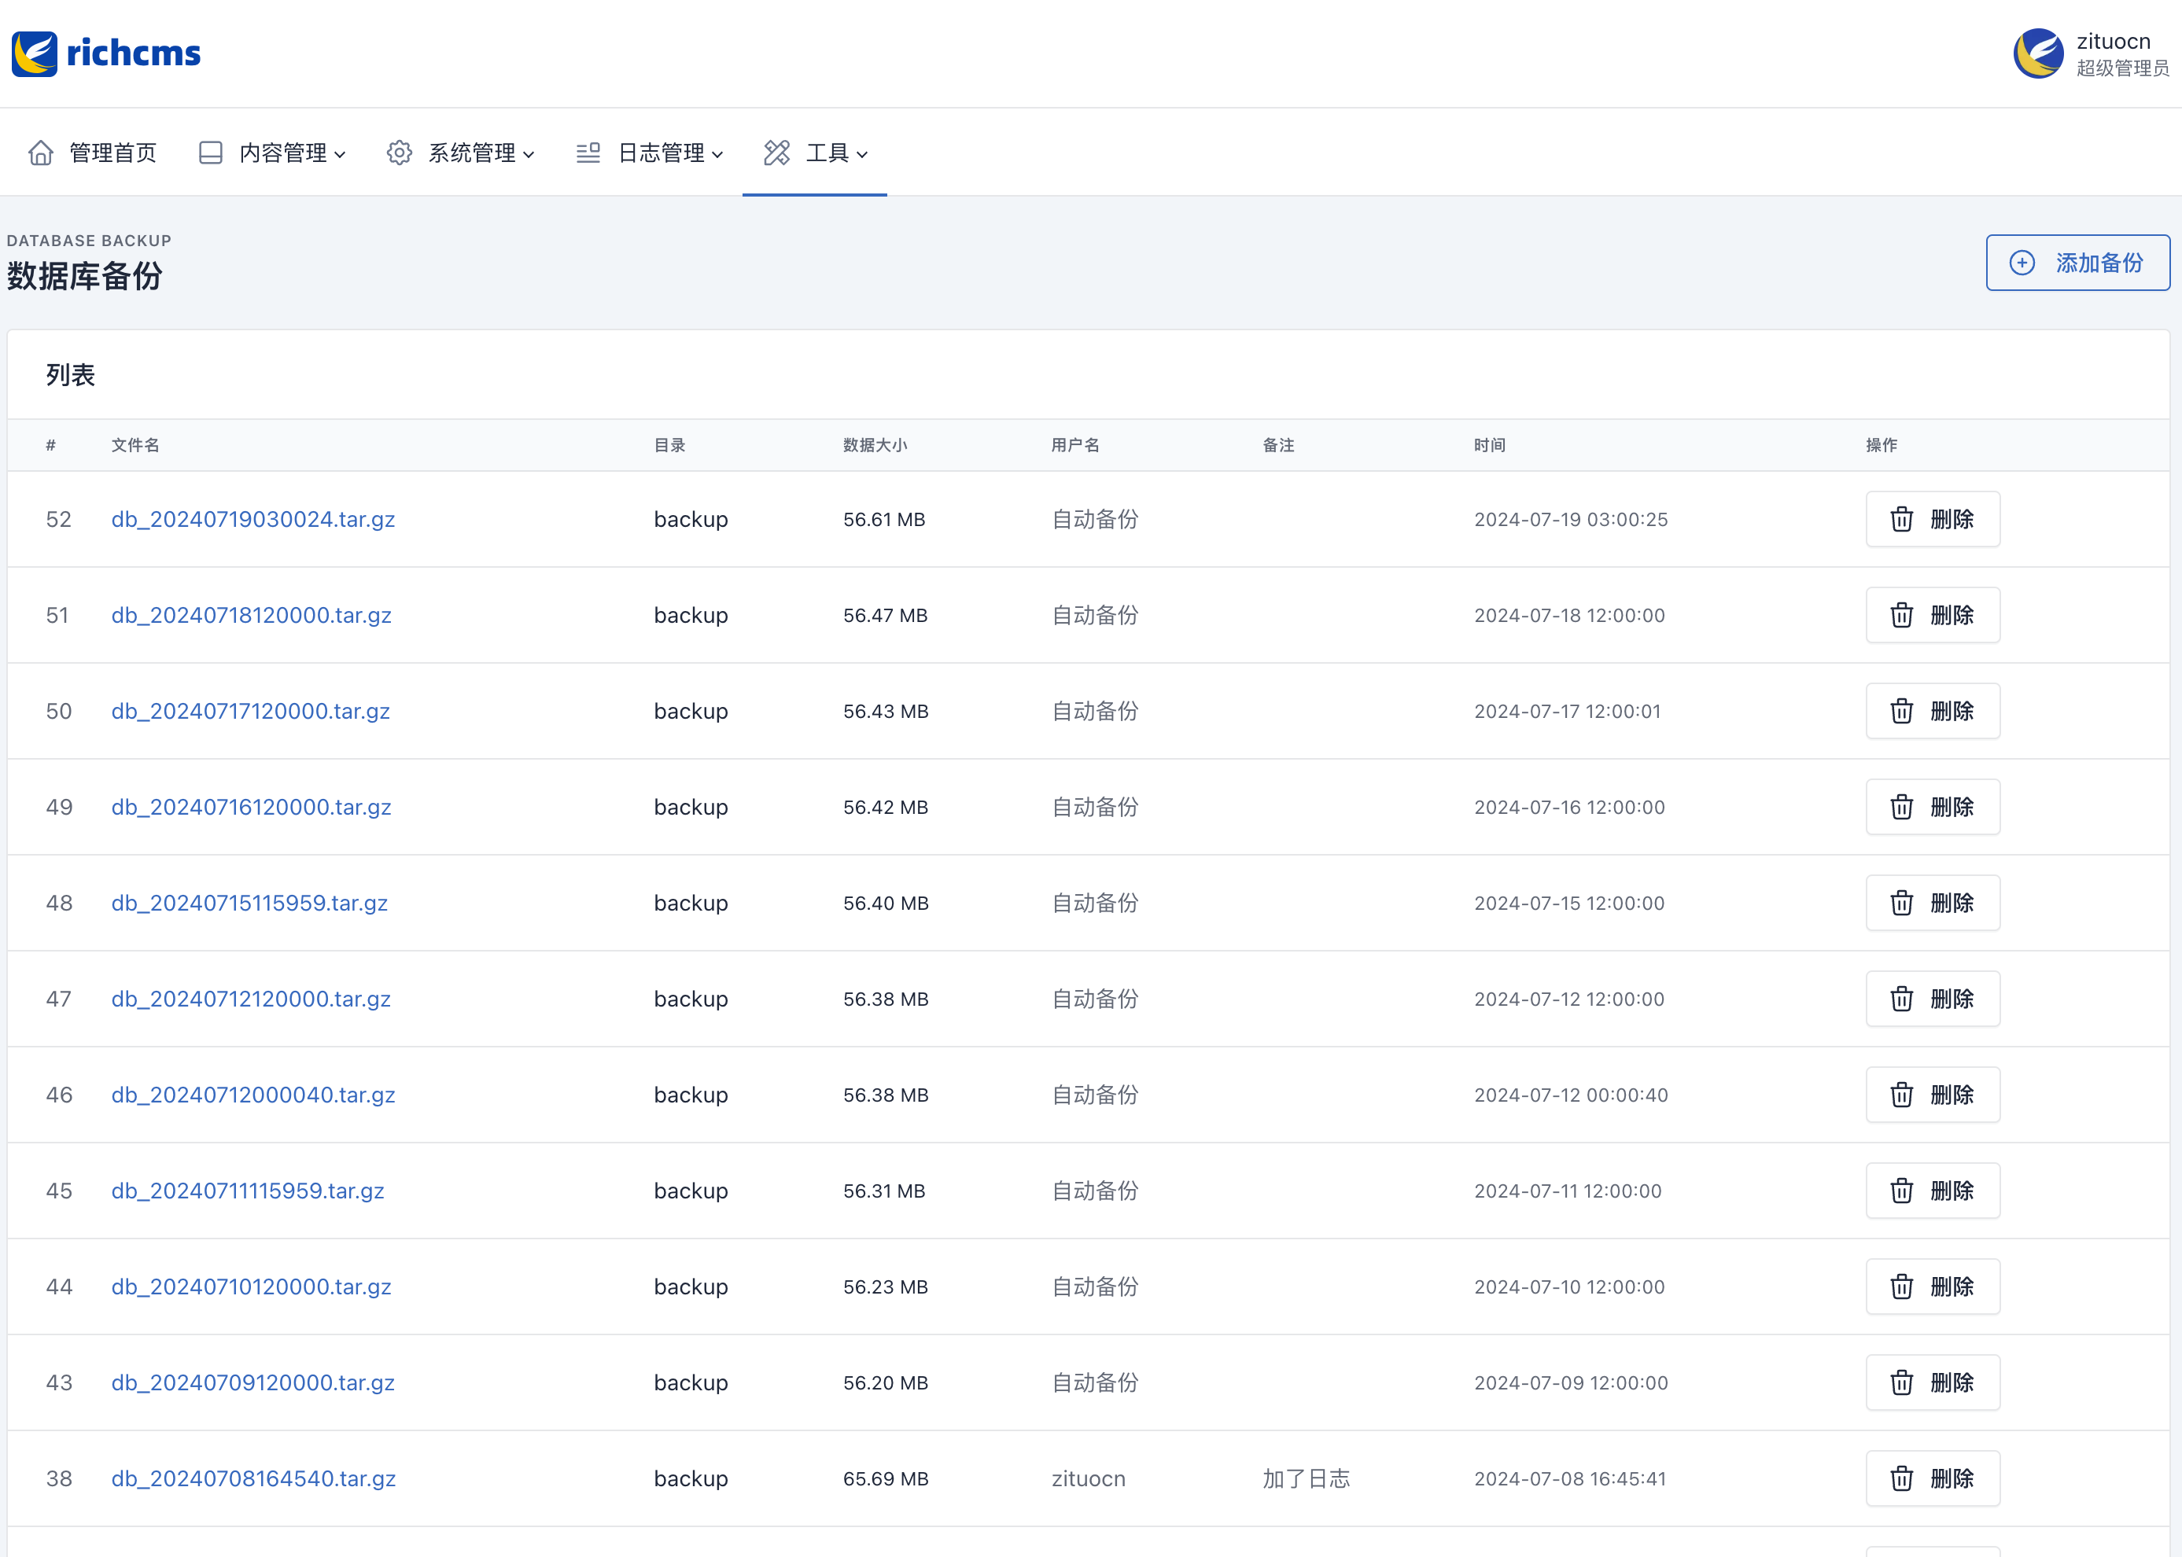Click the 56.47 MB size cell
The width and height of the screenshot is (2182, 1557).
coord(885,615)
